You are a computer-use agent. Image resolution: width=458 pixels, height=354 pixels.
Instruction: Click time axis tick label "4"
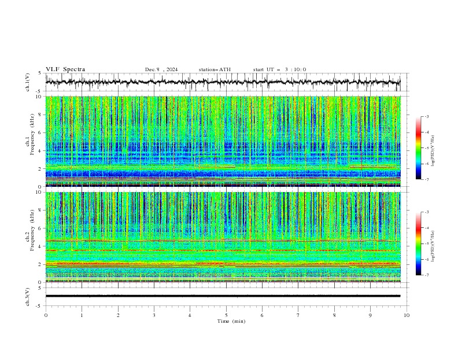click(x=190, y=315)
